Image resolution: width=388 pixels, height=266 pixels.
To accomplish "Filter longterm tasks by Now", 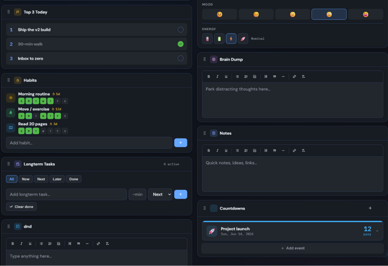I will (25, 179).
